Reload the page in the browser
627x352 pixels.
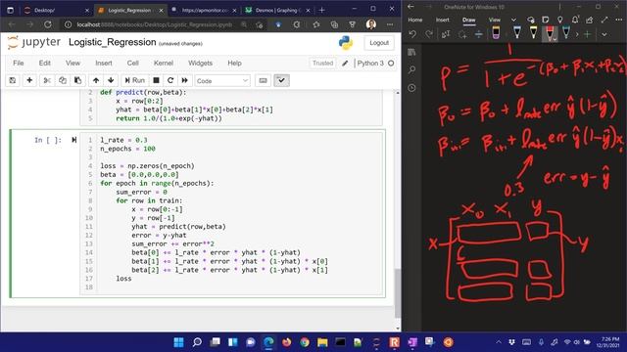tap(48, 24)
